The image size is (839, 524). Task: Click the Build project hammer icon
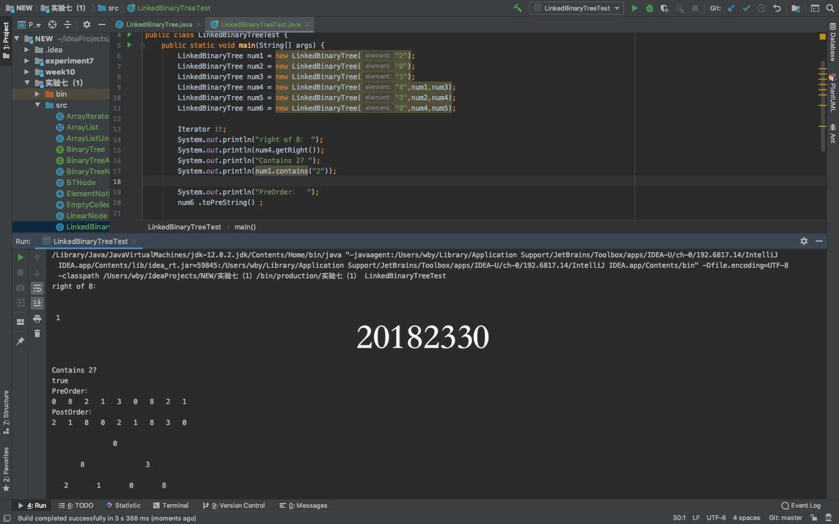[517, 8]
